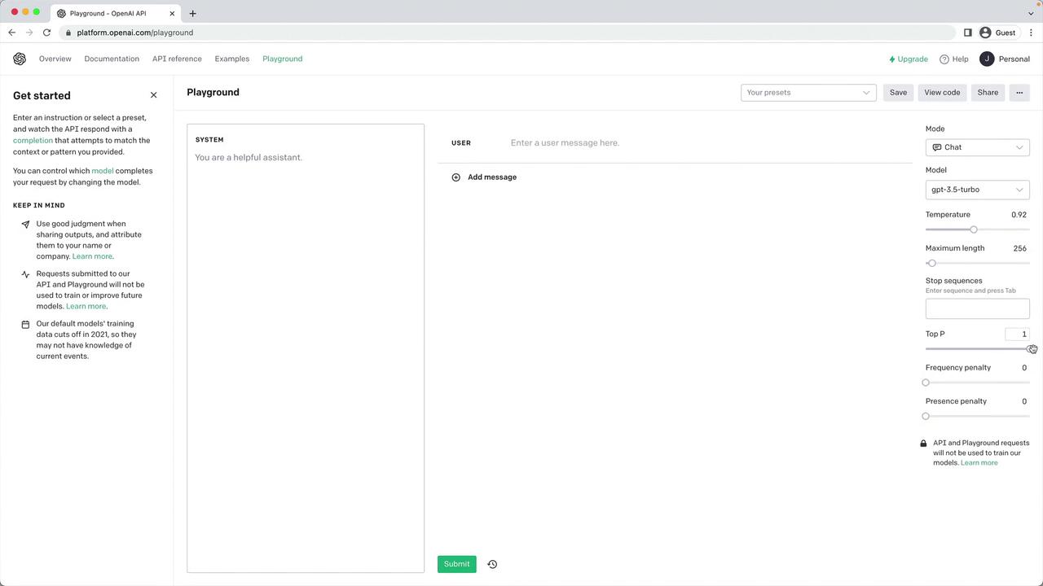Click the plus icon to add message
Image resolution: width=1043 pixels, height=586 pixels.
(455, 177)
